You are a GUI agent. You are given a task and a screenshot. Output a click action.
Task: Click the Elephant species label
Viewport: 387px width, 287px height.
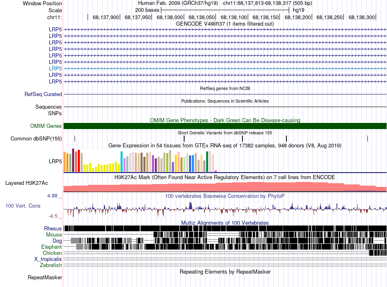click(x=52, y=247)
